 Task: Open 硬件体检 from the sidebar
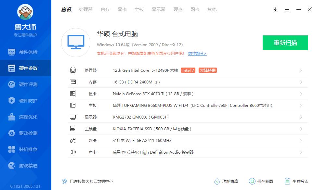pyautogui.click(x=25, y=52)
